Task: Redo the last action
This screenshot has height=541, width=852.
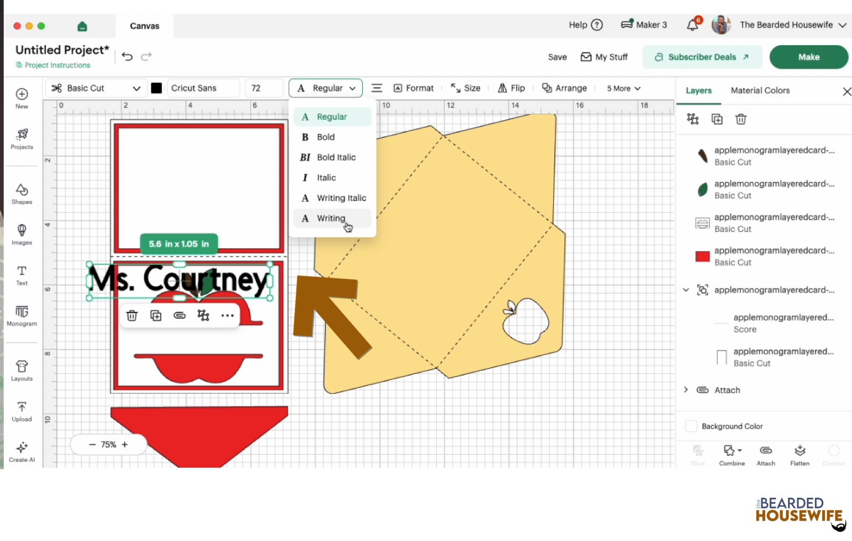Action: click(146, 56)
